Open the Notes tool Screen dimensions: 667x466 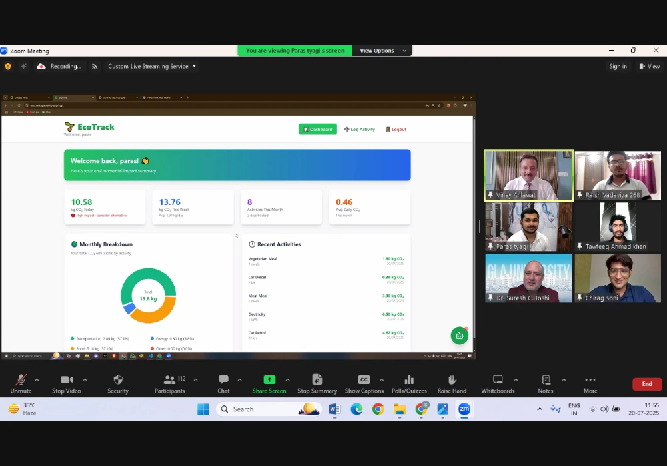tap(546, 380)
